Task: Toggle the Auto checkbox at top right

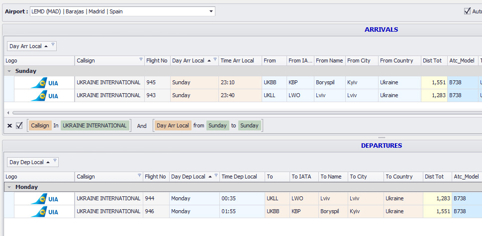Action: pos(467,11)
